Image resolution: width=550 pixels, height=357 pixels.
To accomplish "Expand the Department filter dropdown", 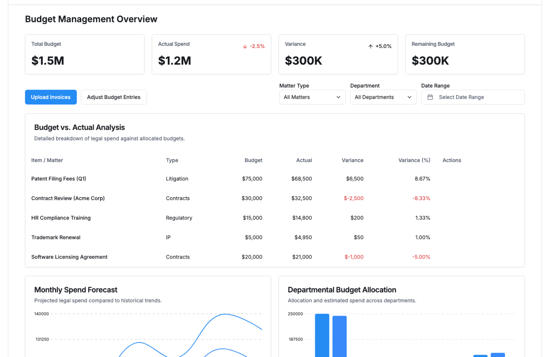I will click(x=383, y=97).
